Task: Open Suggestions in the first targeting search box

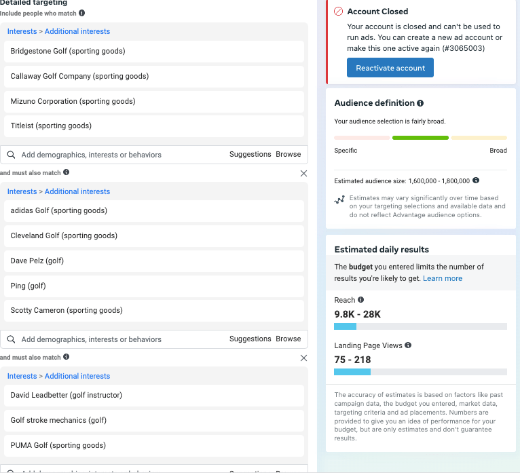Action: (250, 154)
